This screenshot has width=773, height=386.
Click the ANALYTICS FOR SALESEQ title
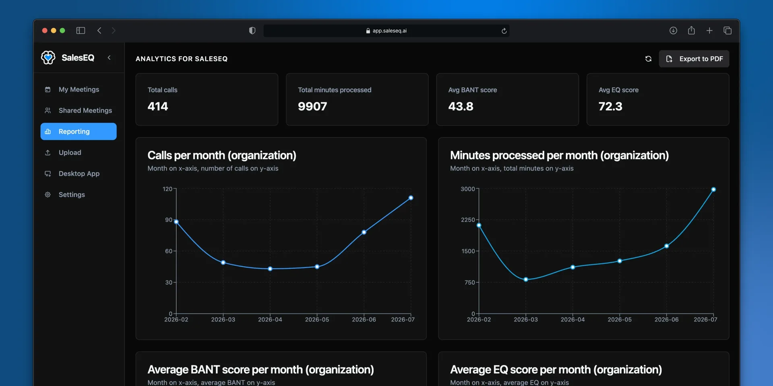point(182,59)
